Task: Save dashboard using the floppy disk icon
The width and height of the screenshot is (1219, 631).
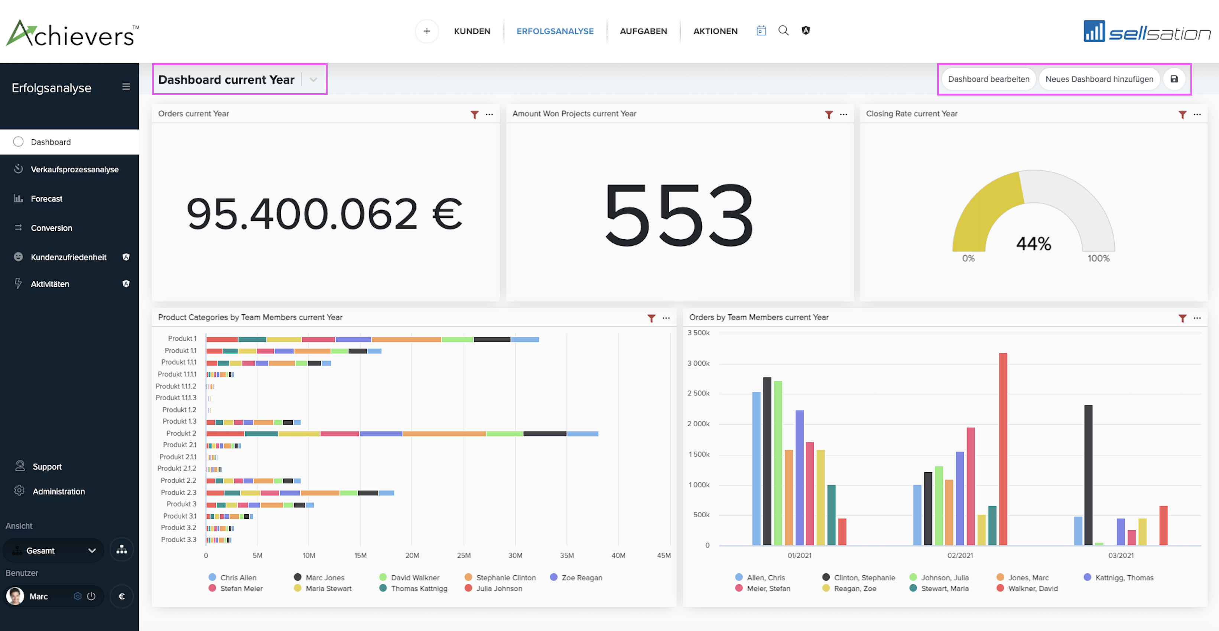Action: 1174,79
